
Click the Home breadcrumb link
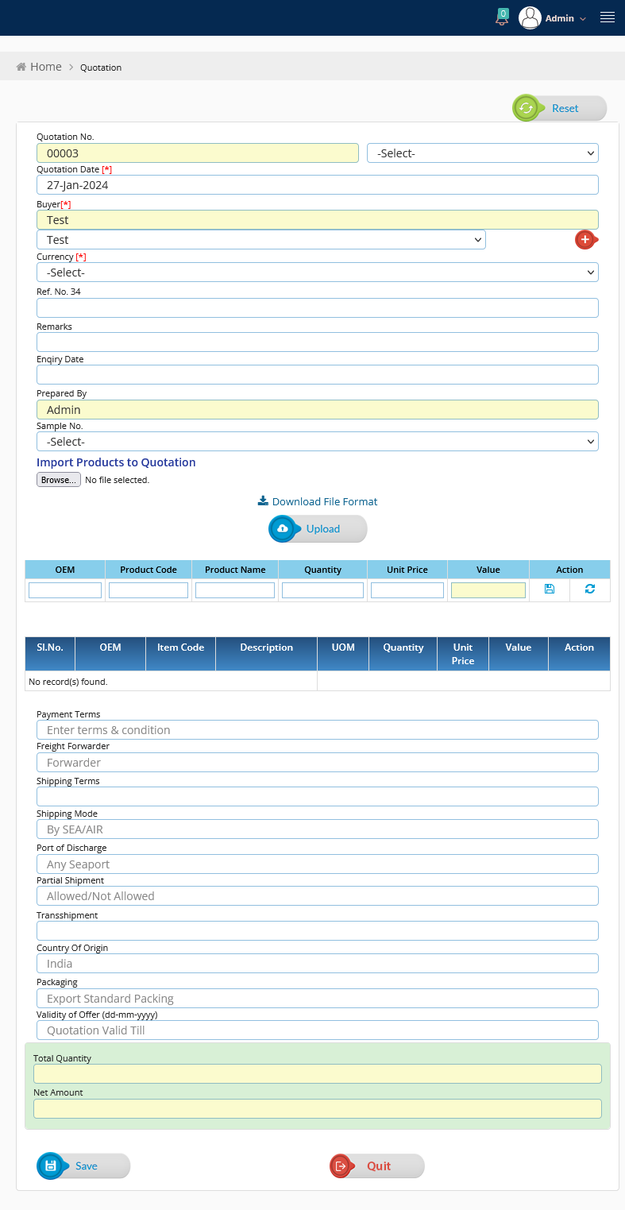(x=45, y=67)
